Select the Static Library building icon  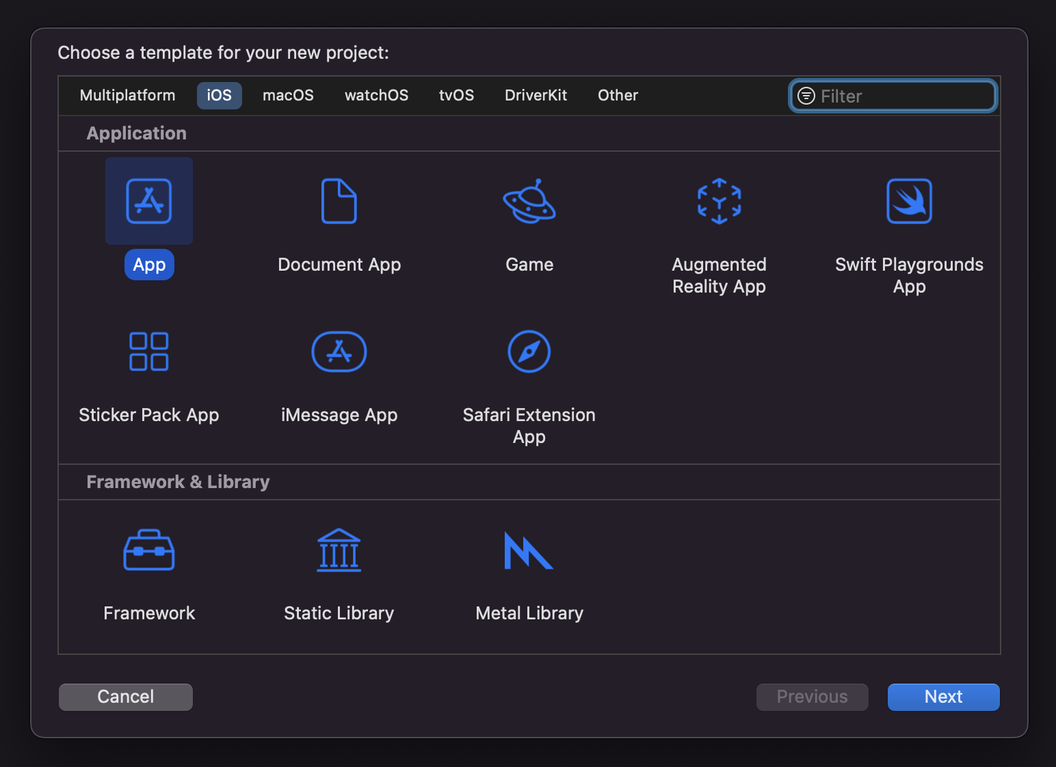(x=339, y=550)
